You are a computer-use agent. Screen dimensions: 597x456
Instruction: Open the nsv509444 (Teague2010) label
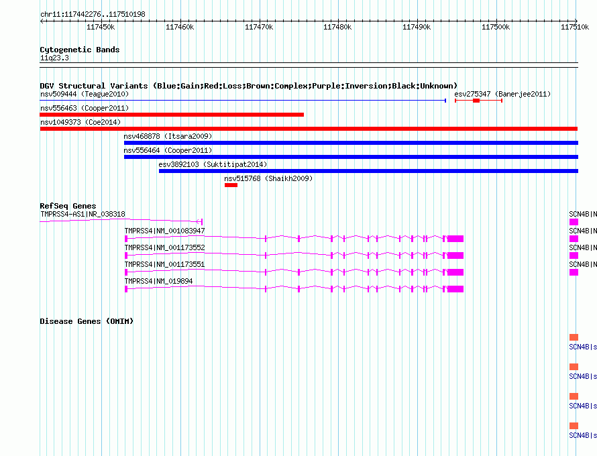[x=85, y=94]
